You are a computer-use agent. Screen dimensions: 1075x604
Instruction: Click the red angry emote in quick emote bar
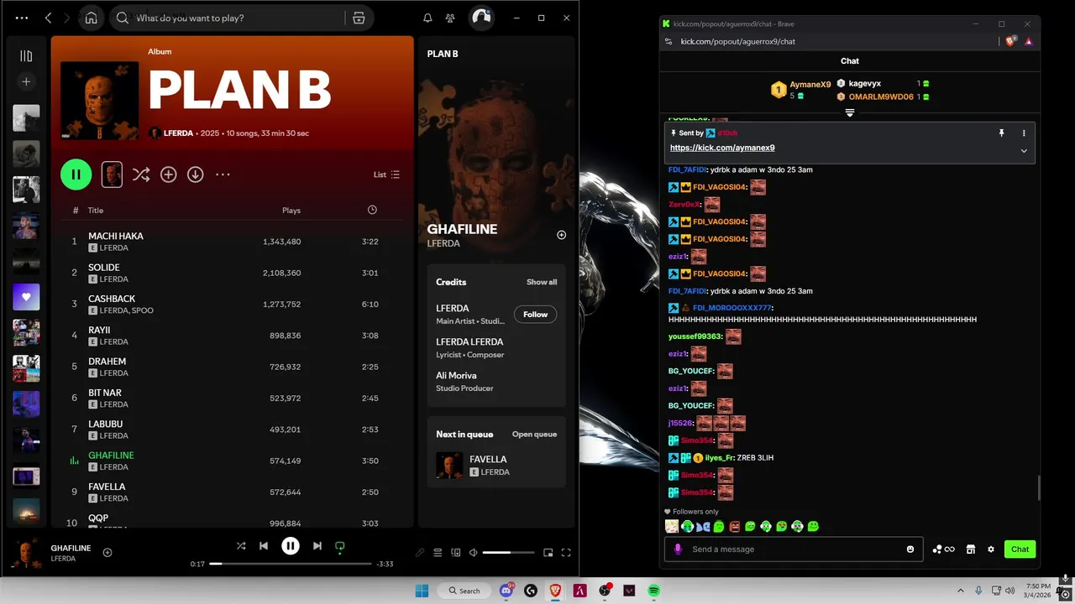click(735, 527)
